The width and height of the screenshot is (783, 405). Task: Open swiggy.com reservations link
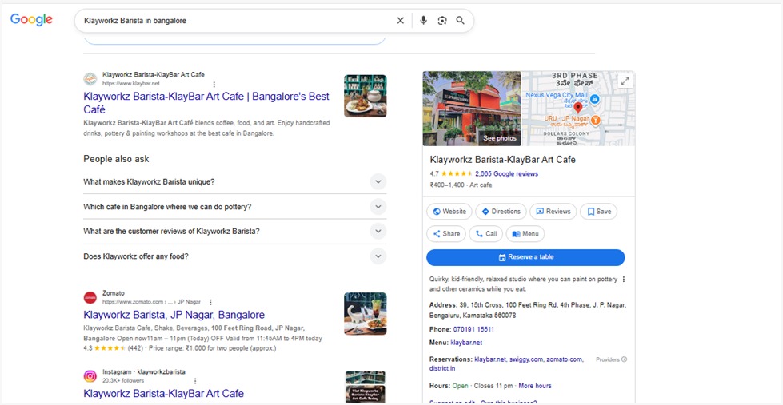525,359
